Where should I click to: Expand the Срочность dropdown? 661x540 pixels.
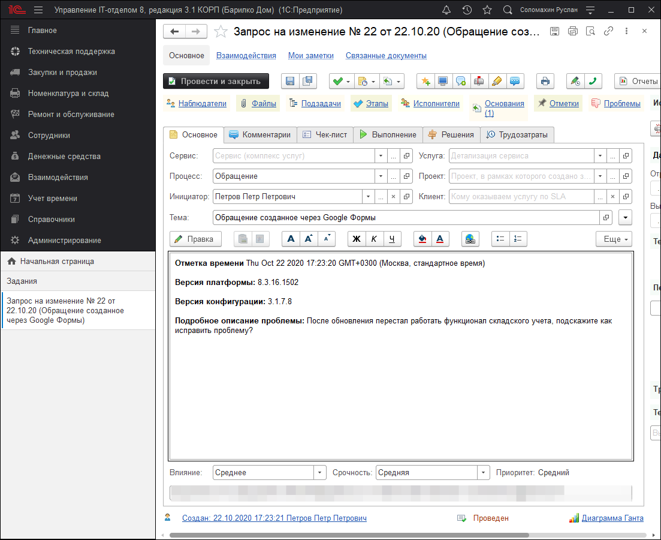[484, 473]
